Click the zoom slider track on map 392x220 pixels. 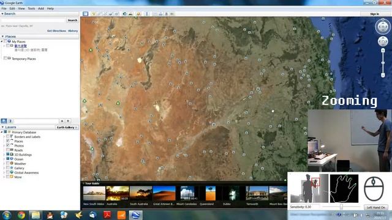pos(383,63)
